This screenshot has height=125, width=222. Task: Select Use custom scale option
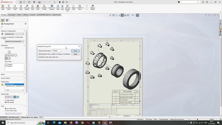6,110
